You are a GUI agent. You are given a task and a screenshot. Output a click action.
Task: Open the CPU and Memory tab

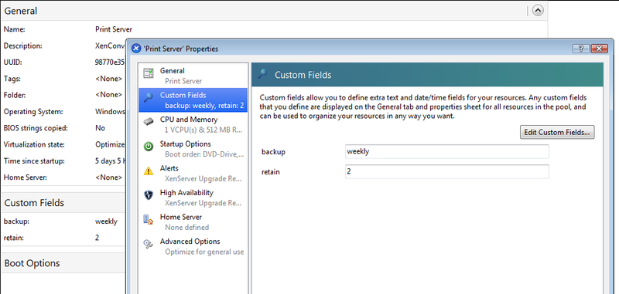193,124
